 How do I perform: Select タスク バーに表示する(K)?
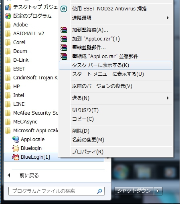click(x=115, y=65)
